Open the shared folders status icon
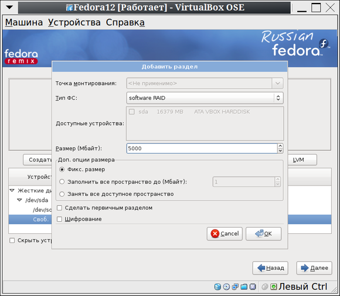Screen dimensions: 340x296 click(244, 287)
